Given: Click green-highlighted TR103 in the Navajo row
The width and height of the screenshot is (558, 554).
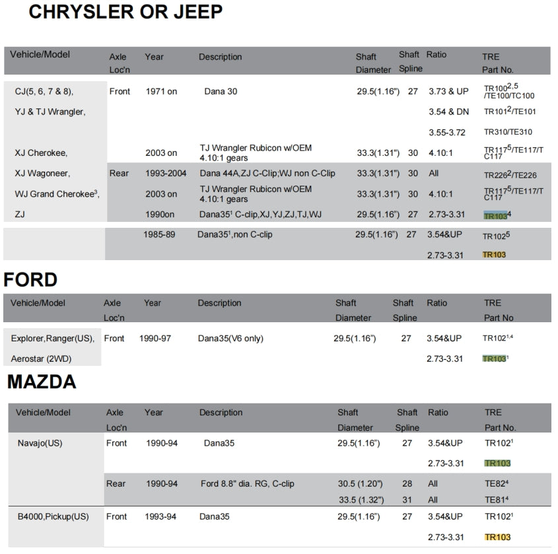Looking at the screenshot, I should (x=497, y=464).
